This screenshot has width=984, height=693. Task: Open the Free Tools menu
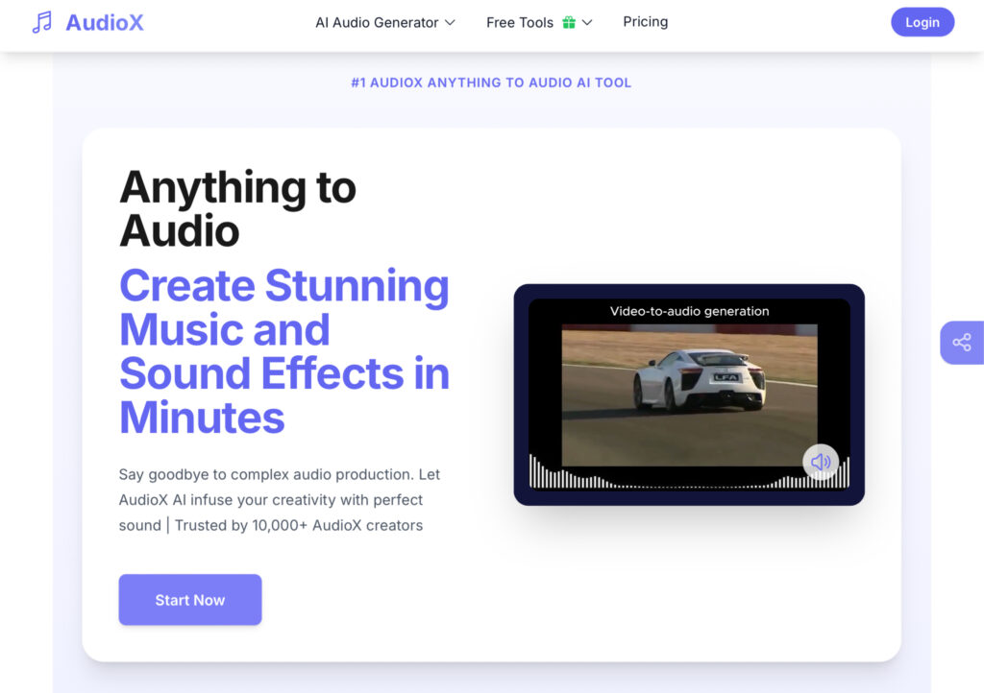(539, 23)
